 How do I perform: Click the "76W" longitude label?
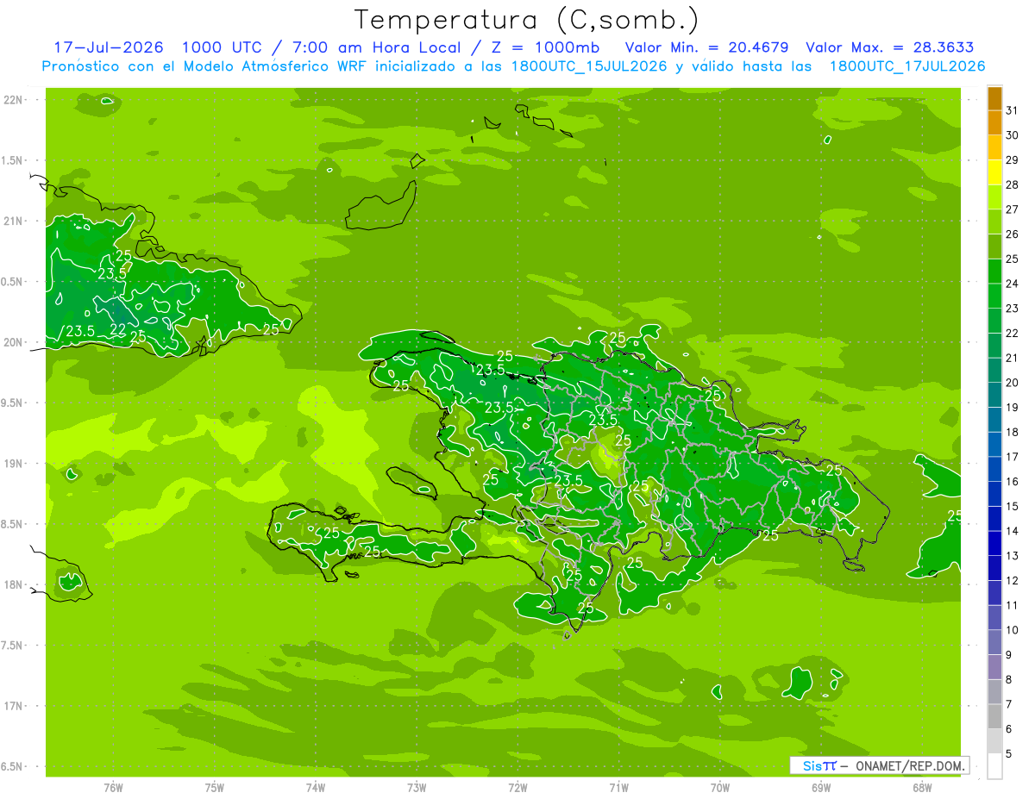click(x=113, y=787)
